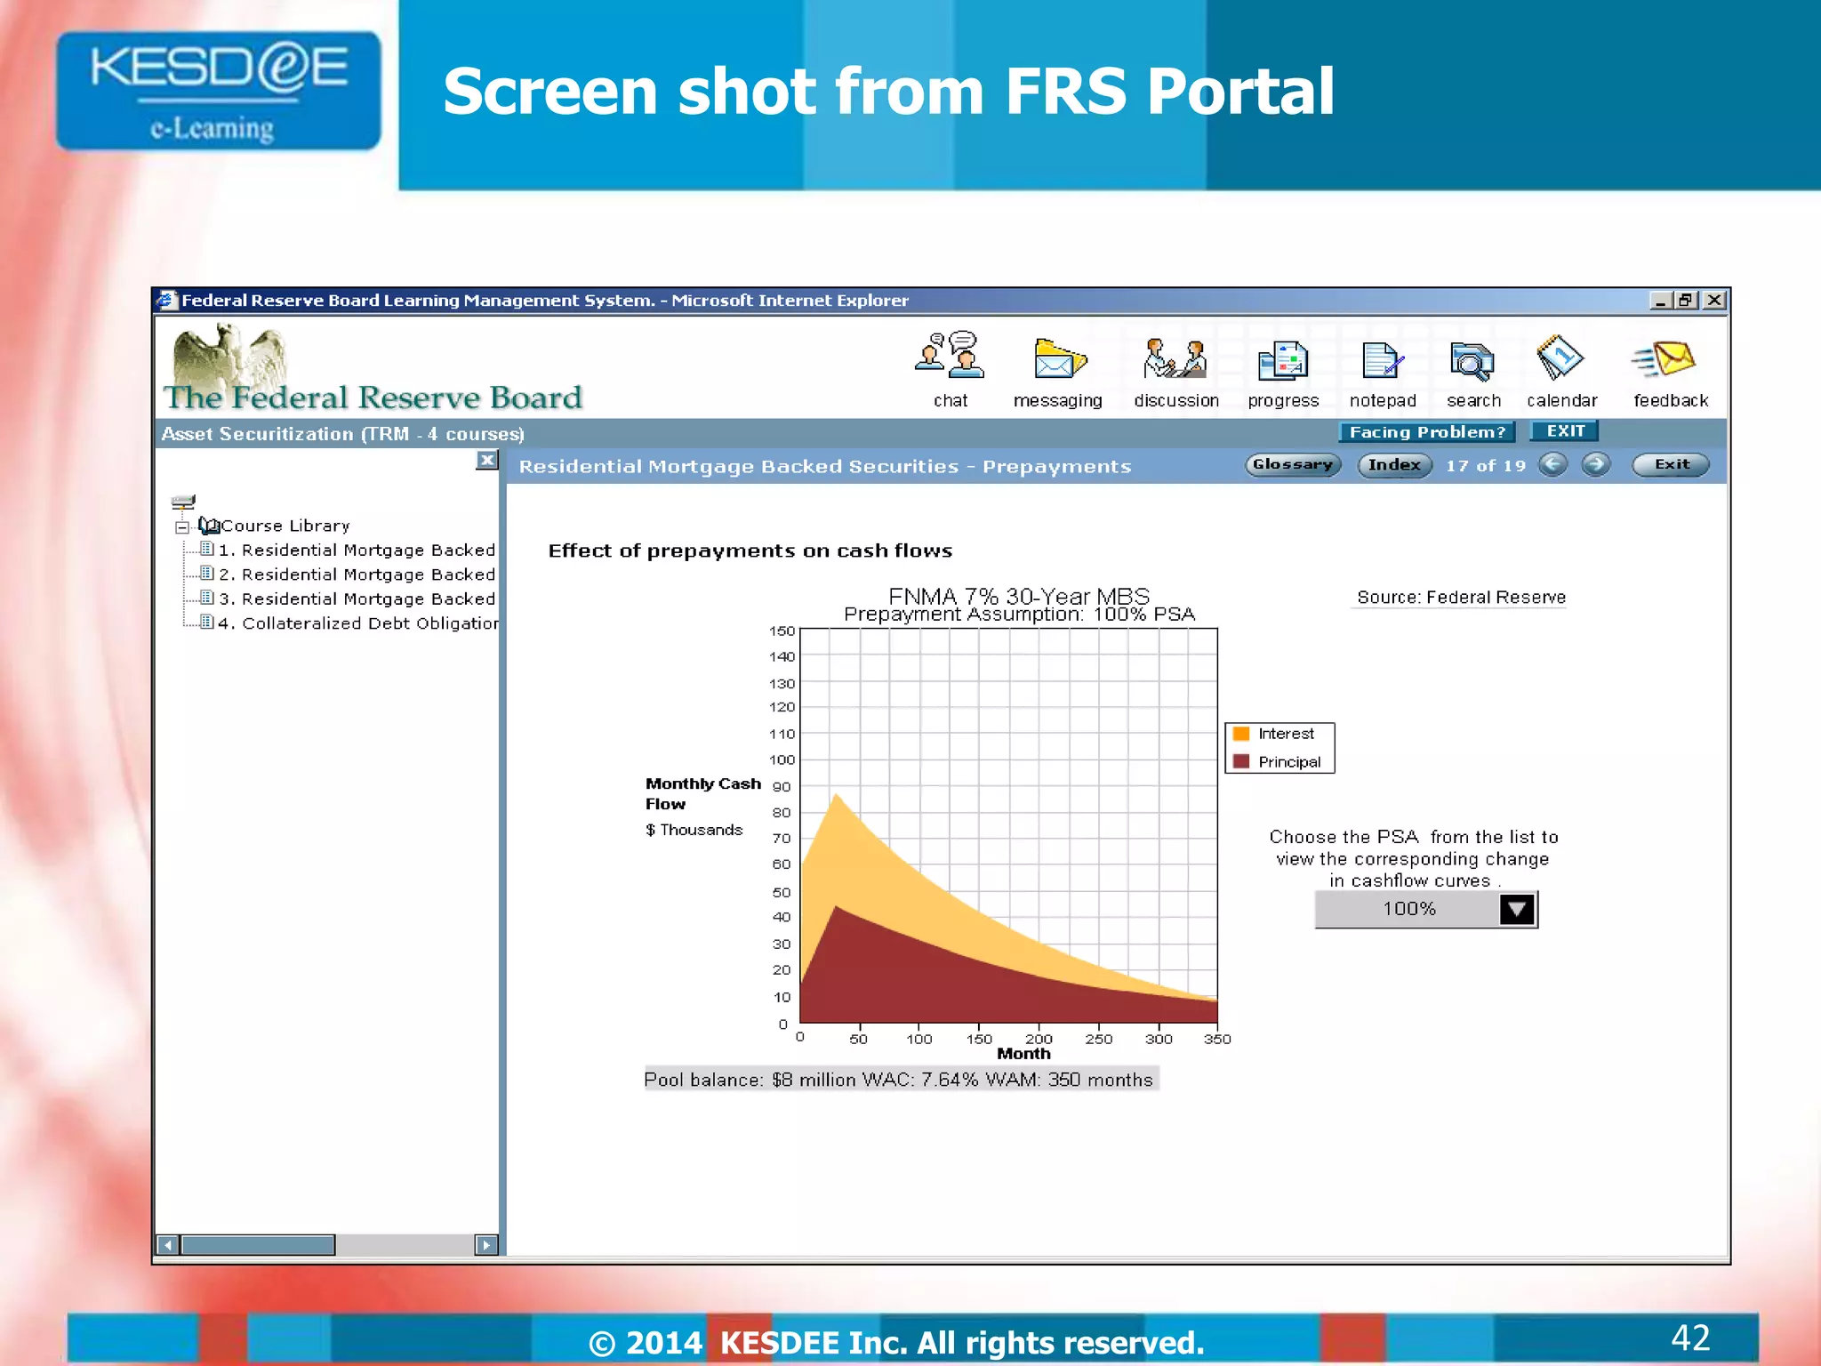Click the Interest orange legend swatch
This screenshot has width=1821, height=1366.
(1241, 734)
